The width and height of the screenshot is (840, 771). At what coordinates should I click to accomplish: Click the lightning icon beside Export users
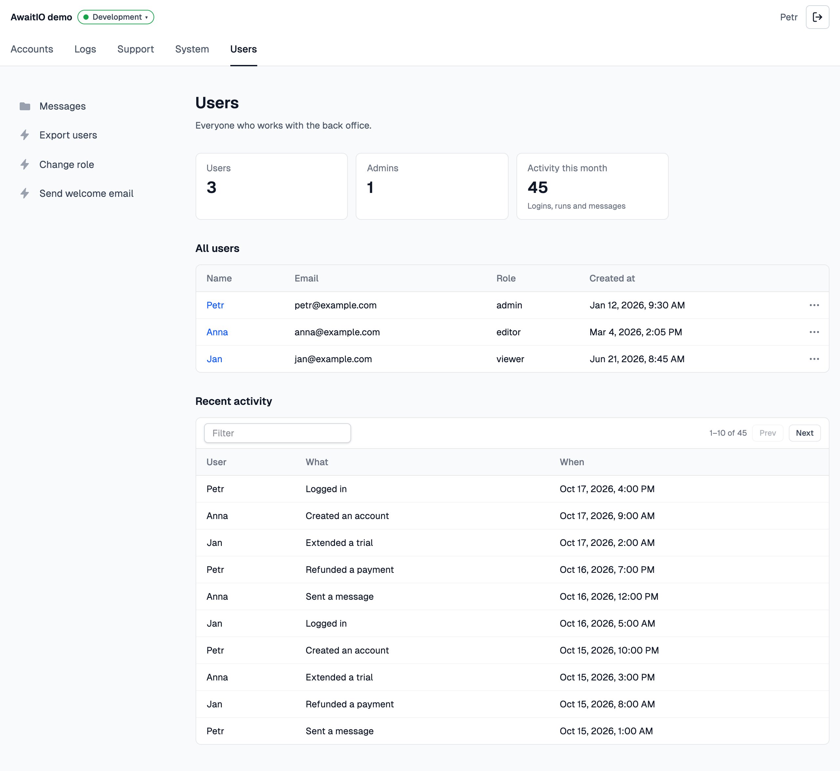25,135
